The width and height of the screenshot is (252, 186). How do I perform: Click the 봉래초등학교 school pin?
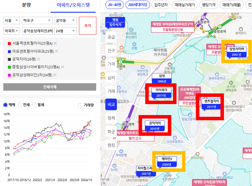pyautogui.click(x=217, y=74)
